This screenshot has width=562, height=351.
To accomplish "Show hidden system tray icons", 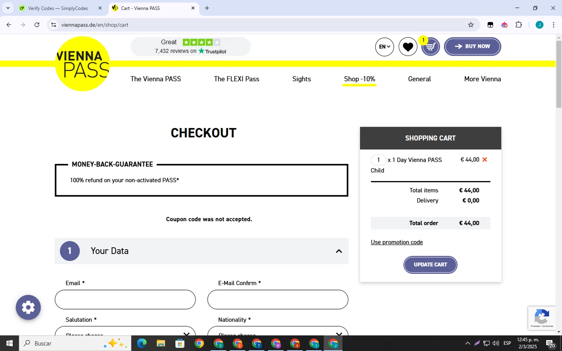I will tap(468, 343).
